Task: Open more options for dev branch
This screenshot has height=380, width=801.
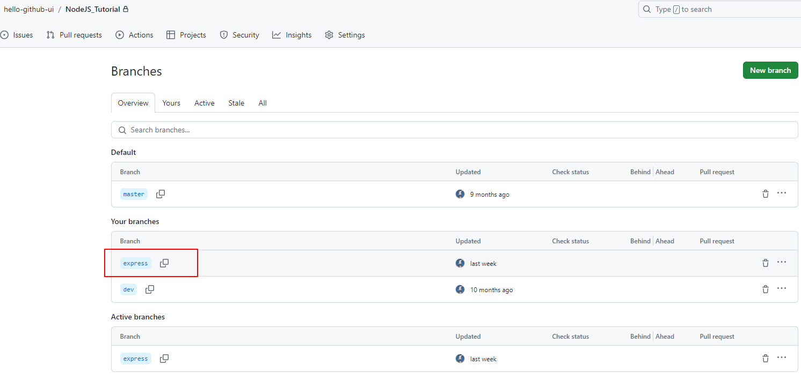Action: point(782,288)
